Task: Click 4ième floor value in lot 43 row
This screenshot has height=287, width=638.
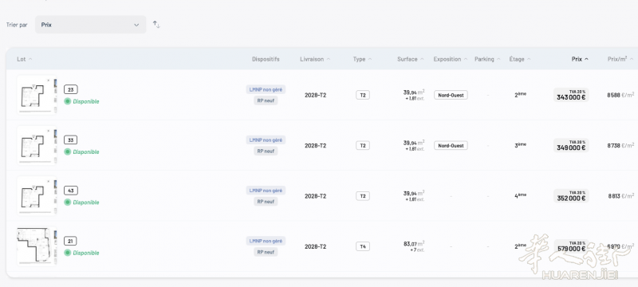Action: tap(521, 195)
